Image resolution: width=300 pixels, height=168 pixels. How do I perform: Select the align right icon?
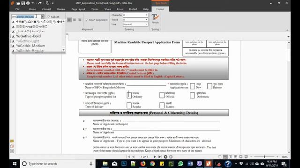pos(80,20)
